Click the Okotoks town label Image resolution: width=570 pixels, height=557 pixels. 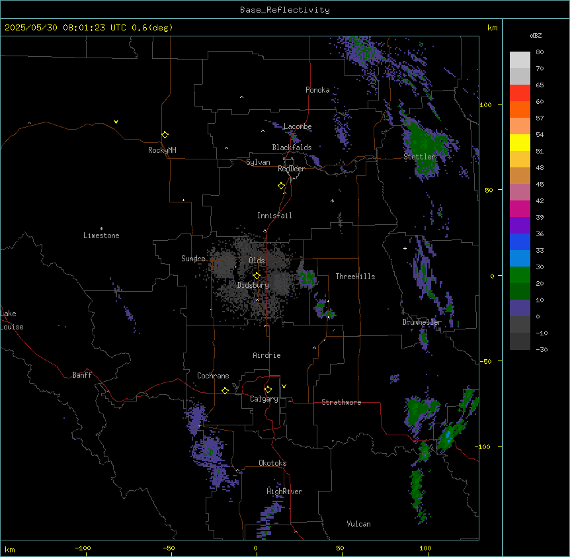[272, 463]
